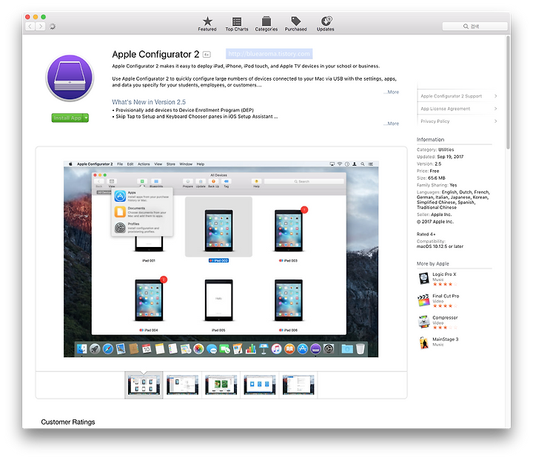This screenshot has height=460, width=533.
Task: Click the What's New in Version 2.5 heading
Action: coord(149,102)
